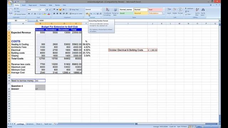Apply the Normal_names cell style
The image size is (228, 128).
point(126,10)
